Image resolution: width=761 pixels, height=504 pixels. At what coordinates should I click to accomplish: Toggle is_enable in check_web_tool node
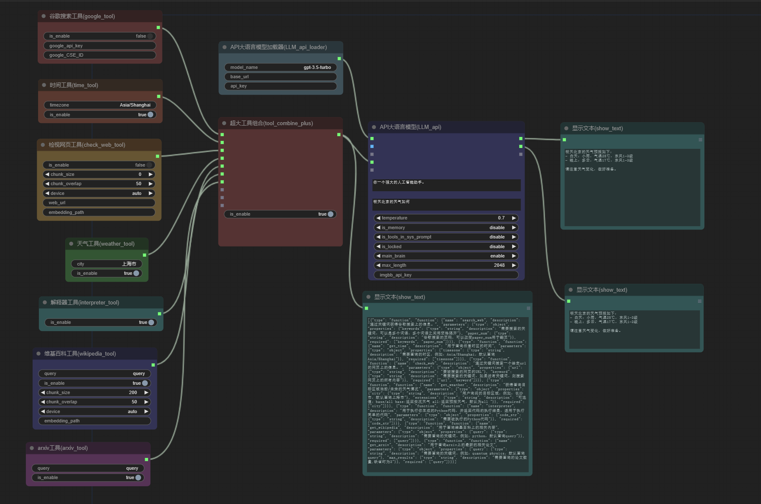click(x=99, y=165)
